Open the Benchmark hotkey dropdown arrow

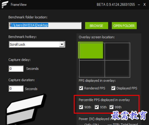(x=62, y=44)
